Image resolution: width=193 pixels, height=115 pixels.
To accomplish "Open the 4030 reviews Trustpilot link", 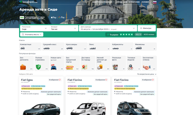I will 149,34.
